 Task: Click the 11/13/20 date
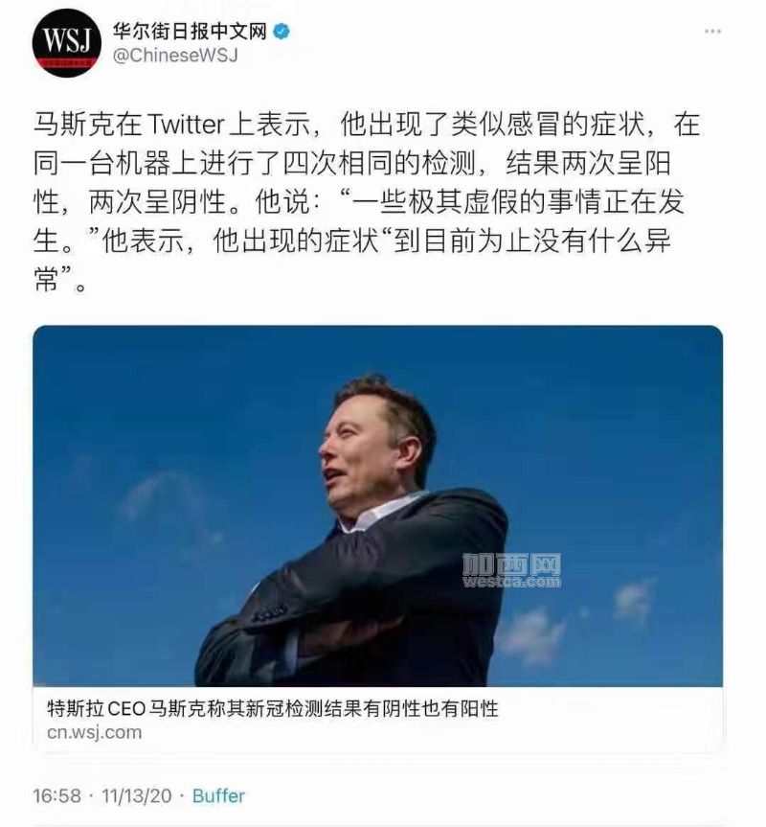tap(137, 795)
